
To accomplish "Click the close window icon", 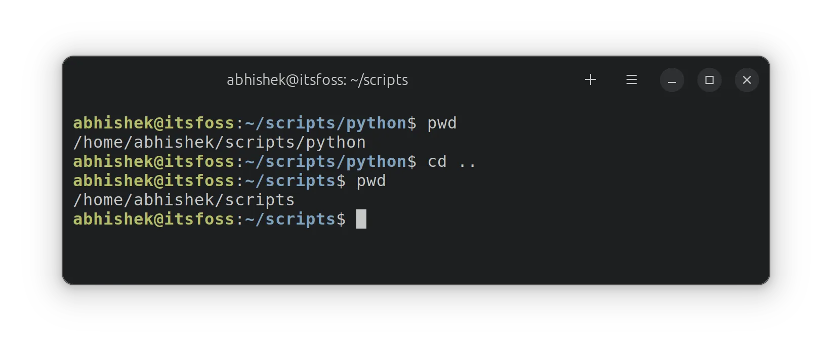I will coord(746,80).
